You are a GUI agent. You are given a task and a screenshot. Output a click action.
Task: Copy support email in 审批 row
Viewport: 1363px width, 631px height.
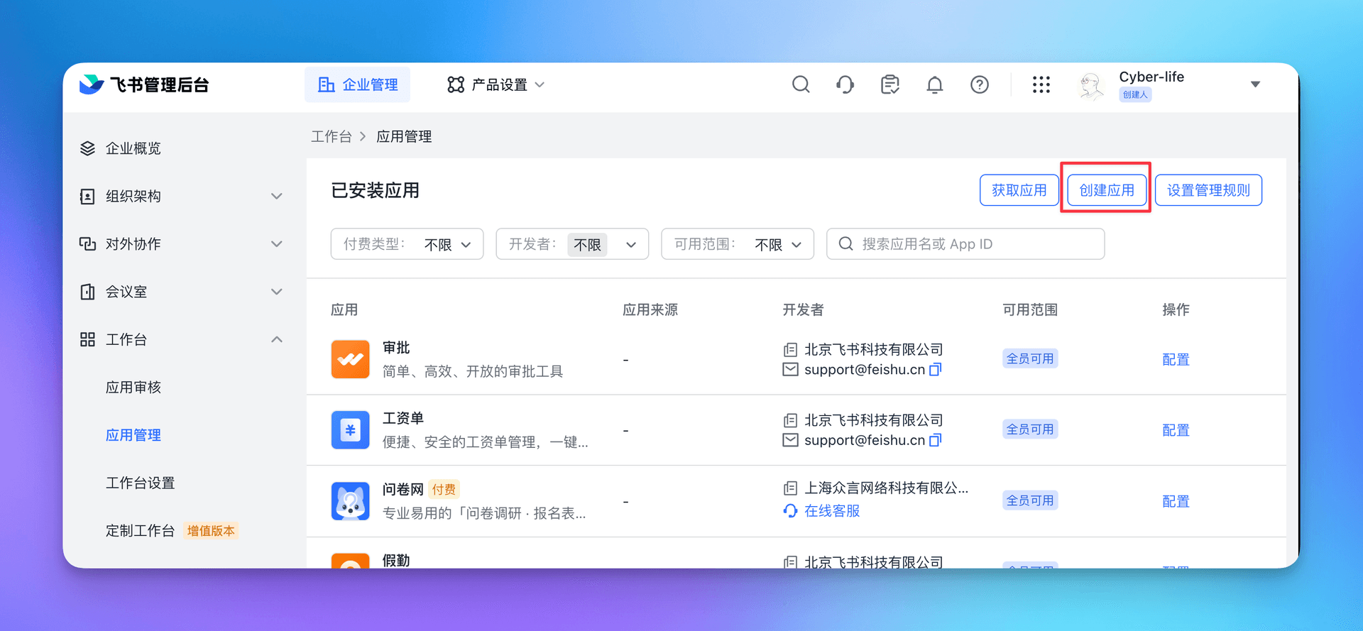pos(936,369)
